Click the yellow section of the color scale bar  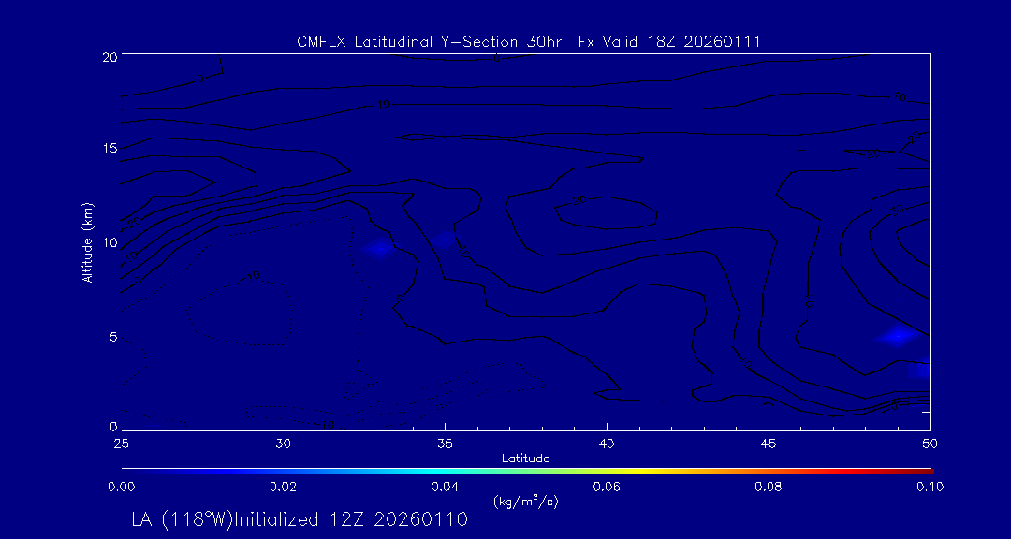coord(638,472)
